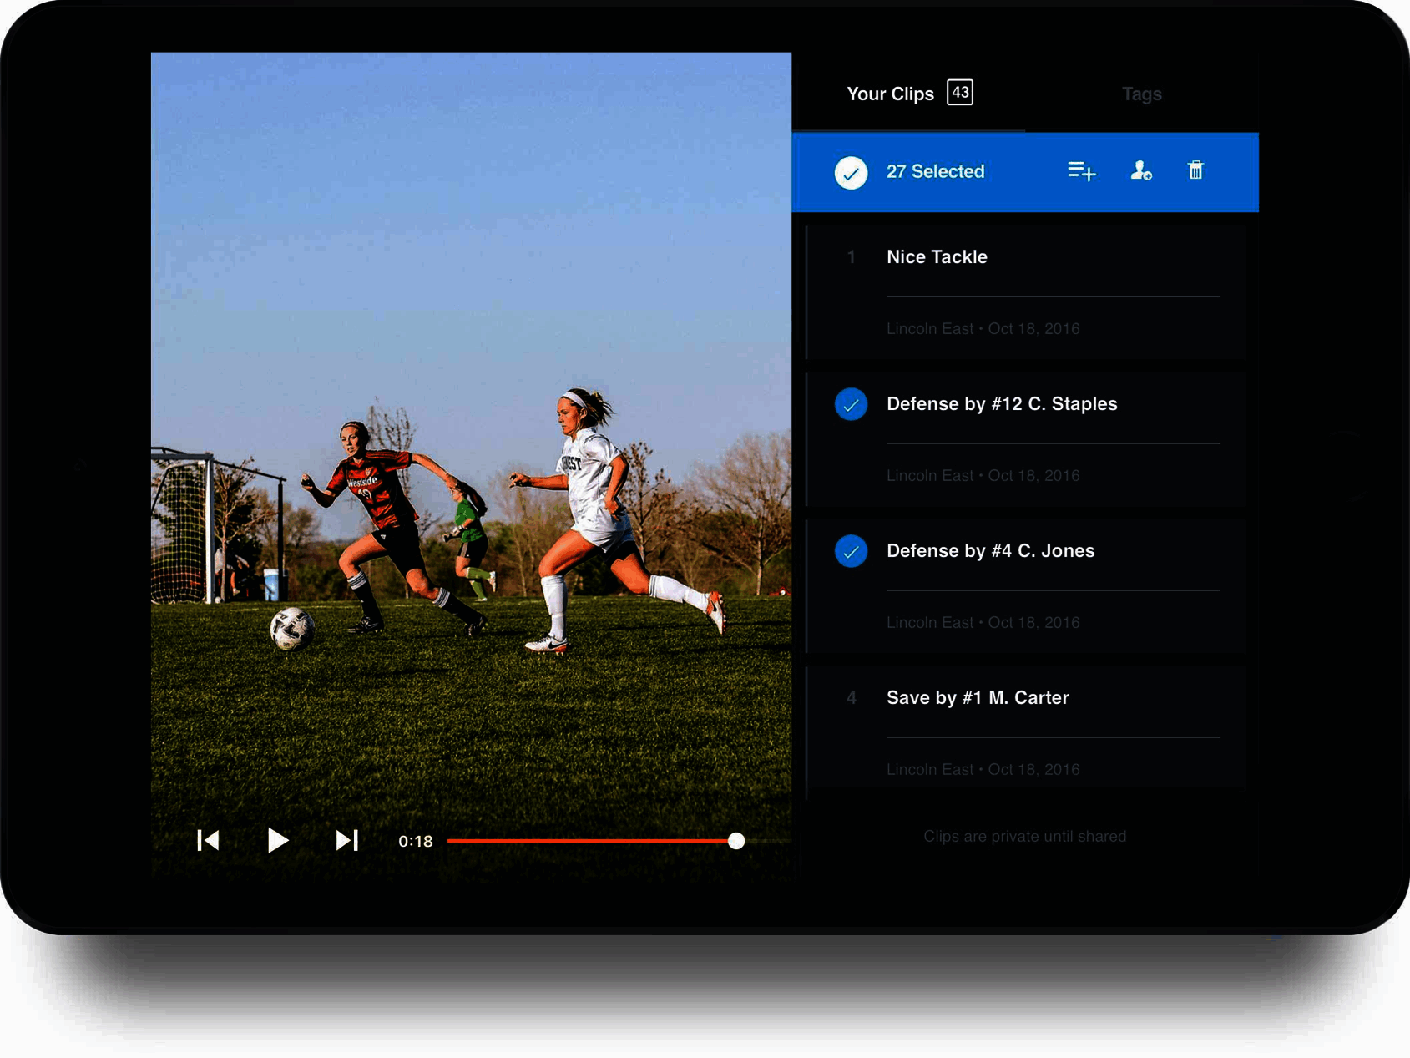Click the share-with-athlete person icon
The width and height of the screenshot is (1410, 1058).
point(1140,171)
